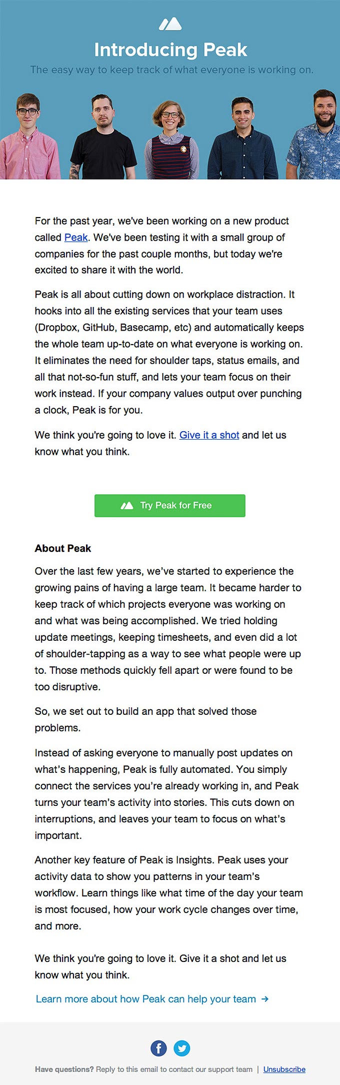The width and height of the screenshot is (340, 1085).
Task: Click the About Peak section heading
Action: coord(62,548)
